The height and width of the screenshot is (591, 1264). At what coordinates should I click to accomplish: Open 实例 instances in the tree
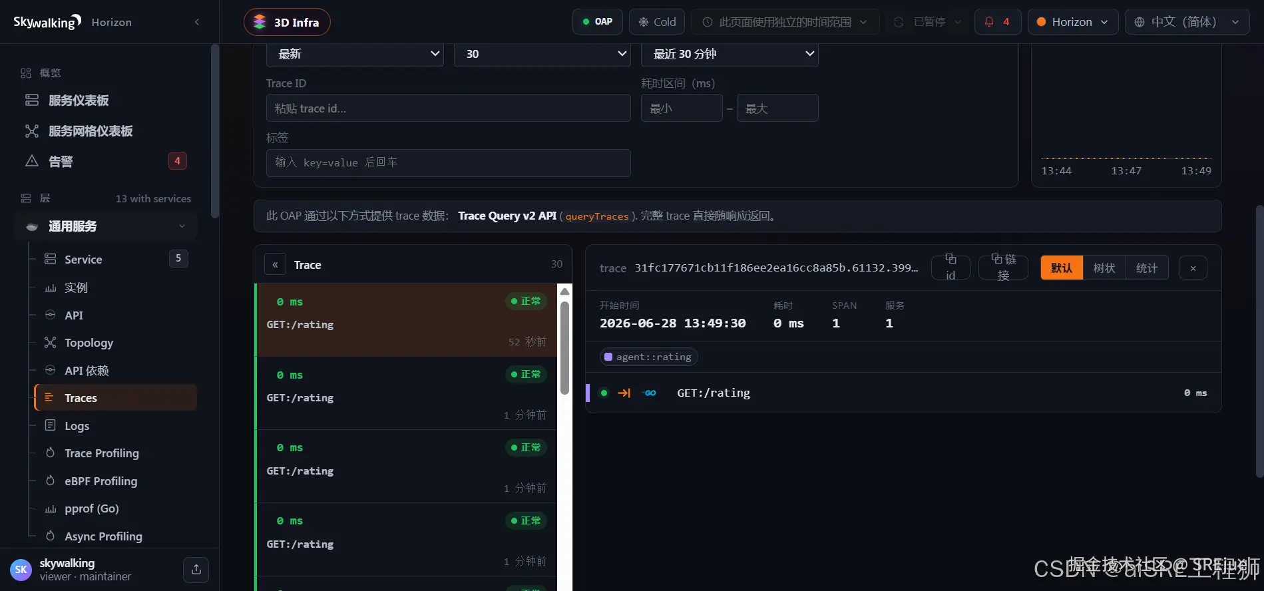(x=76, y=288)
